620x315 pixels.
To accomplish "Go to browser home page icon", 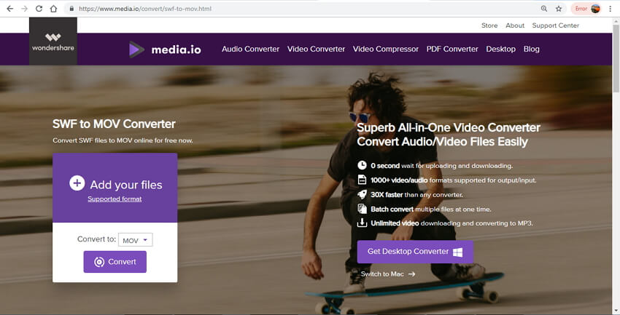I will point(53,8).
